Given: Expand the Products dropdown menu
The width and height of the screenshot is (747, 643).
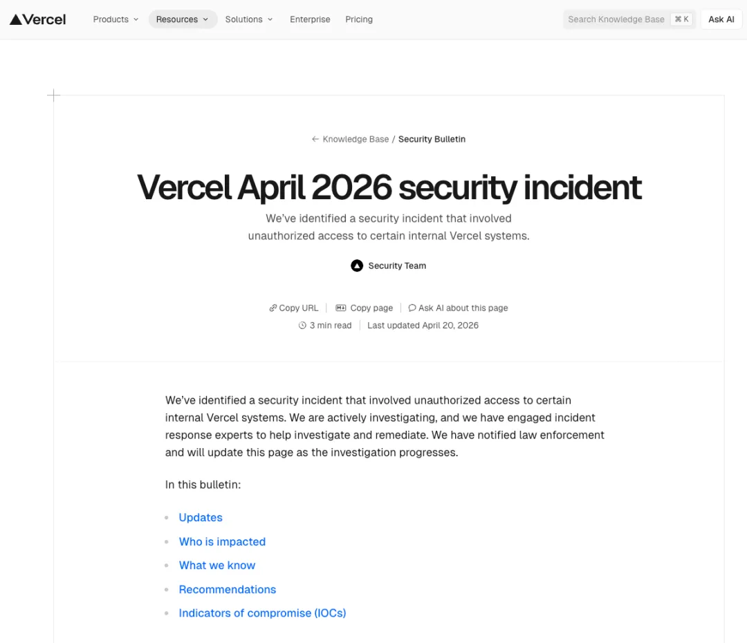Looking at the screenshot, I should point(116,19).
